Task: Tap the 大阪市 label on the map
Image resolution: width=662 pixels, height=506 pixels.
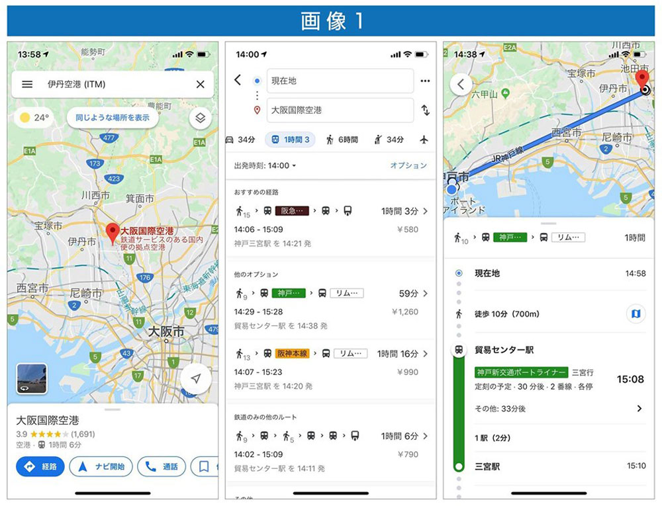Action: pos(166,332)
